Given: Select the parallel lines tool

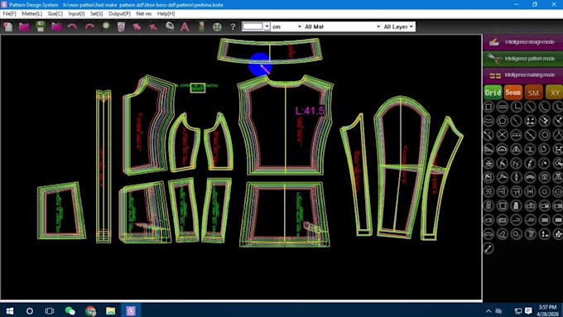Looking at the screenshot, I should click(503, 107).
